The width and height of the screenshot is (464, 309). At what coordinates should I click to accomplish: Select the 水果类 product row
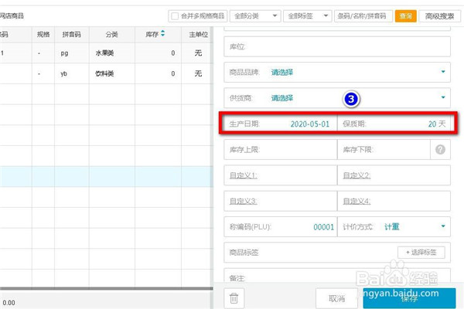pyautogui.click(x=101, y=53)
